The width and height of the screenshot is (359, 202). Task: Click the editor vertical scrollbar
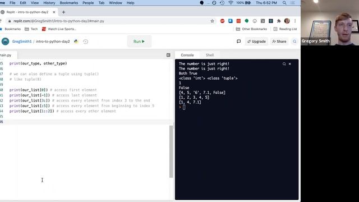(x=171, y=151)
